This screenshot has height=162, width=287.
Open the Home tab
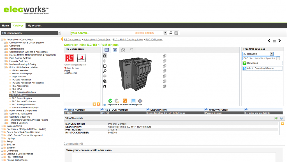(x=6, y=25)
